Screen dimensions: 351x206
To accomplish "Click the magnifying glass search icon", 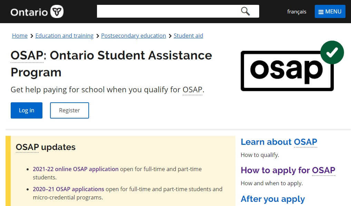I will click(245, 11).
